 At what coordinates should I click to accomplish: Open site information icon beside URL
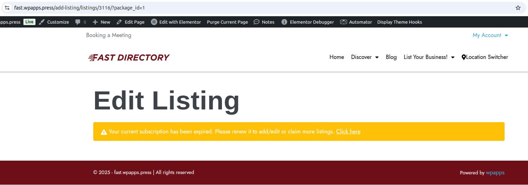(7, 8)
